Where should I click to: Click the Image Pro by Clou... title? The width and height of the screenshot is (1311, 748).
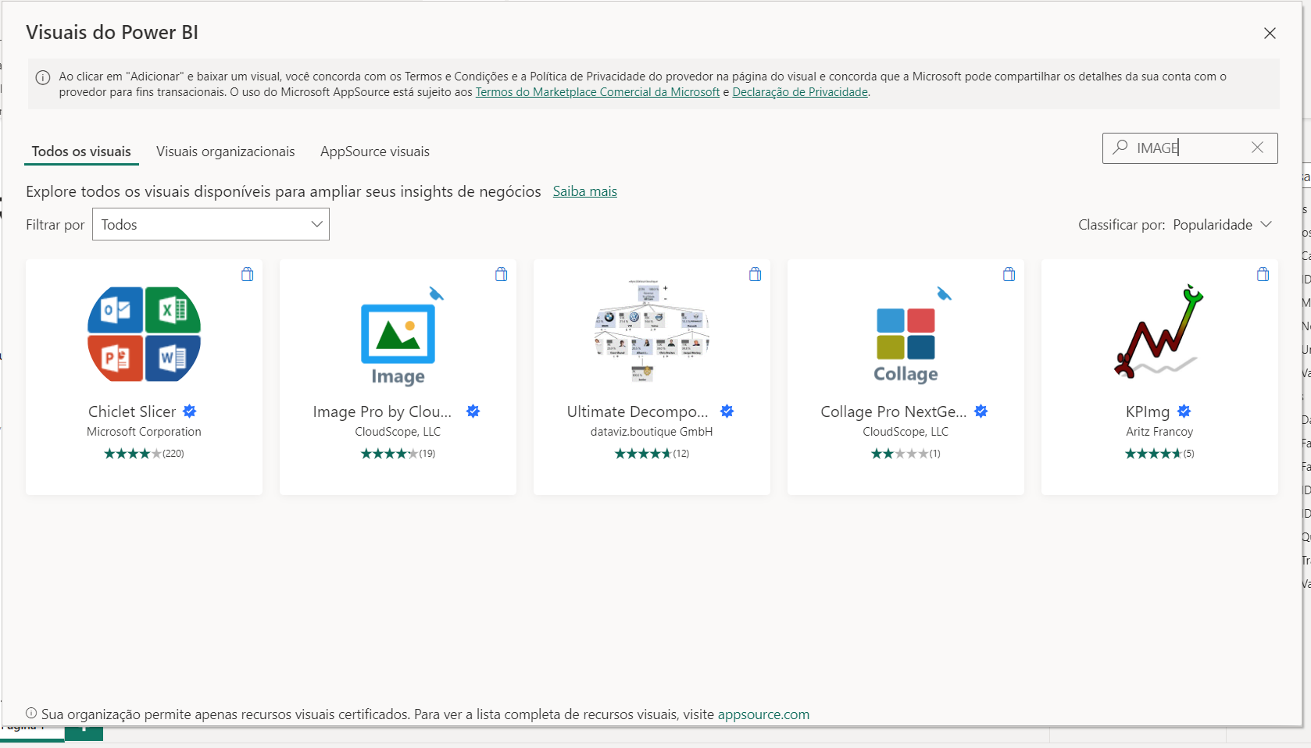point(382,411)
